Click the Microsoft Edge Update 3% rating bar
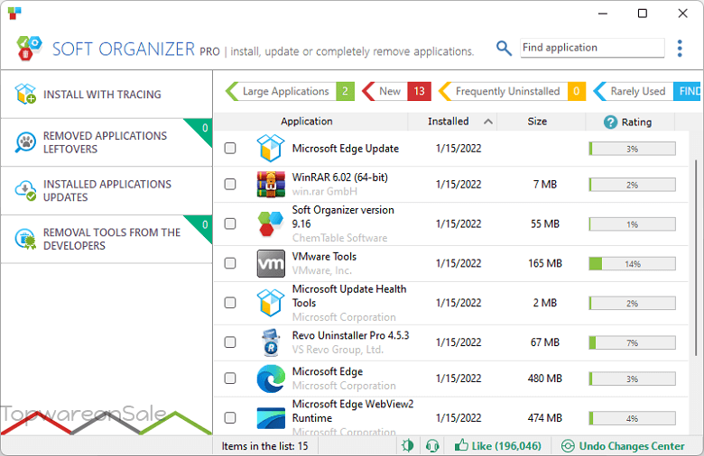The height and width of the screenshot is (456, 704). (x=632, y=149)
